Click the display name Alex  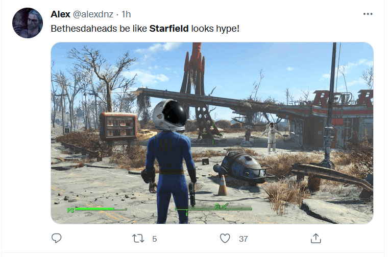(x=60, y=14)
